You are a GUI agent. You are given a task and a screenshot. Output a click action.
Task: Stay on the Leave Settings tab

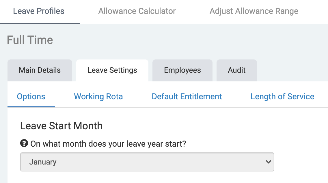click(x=112, y=70)
